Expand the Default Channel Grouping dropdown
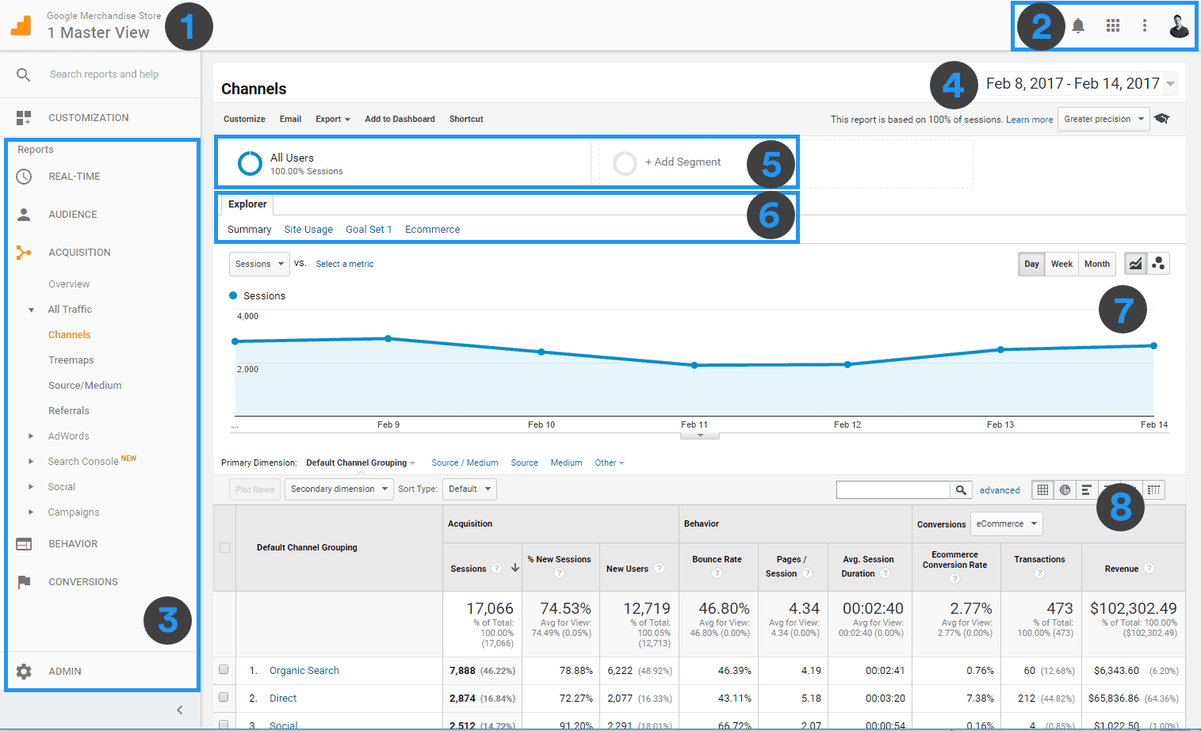This screenshot has width=1201, height=731. pyautogui.click(x=360, y=462)
